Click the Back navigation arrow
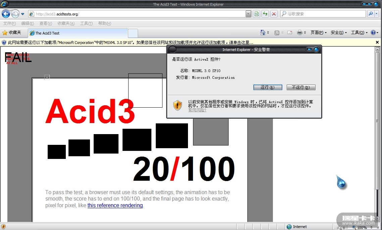Image resolution: width=382 pixels, height=230 pixels. 6,14
